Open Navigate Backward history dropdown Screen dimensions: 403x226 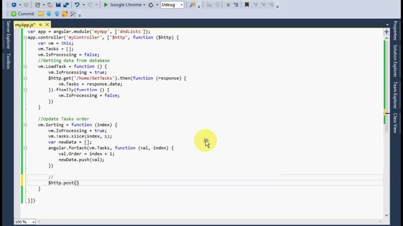(20, 4)
